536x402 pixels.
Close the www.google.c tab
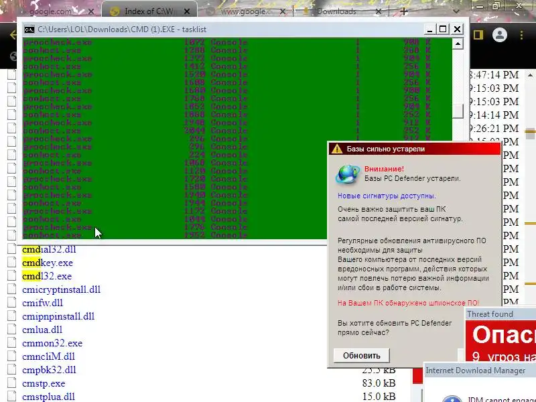pos(283,11)
